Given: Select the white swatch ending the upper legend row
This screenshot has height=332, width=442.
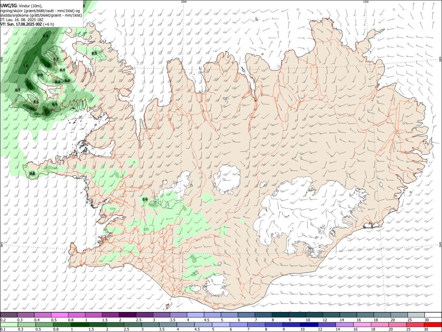Looking at the screenshot, I should (x=433, y=315).
